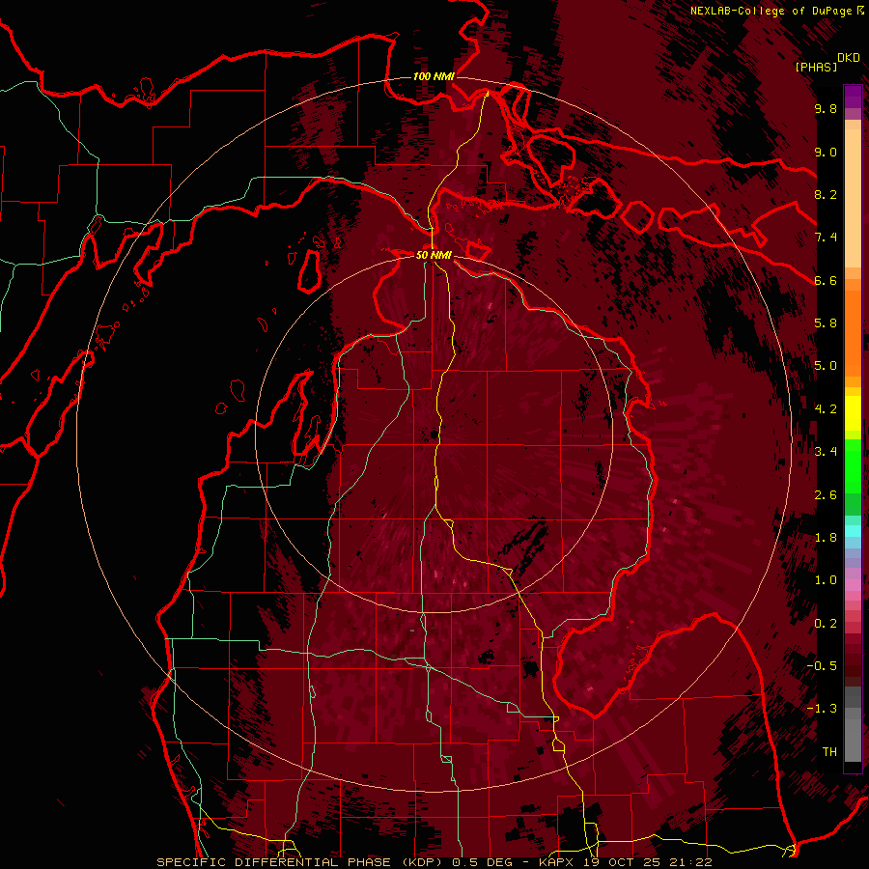Click the SPECIFIC DIFFERENTIAL PHASE (KDP) caption
Screen dimensions: 869x869
click(301, 862)
